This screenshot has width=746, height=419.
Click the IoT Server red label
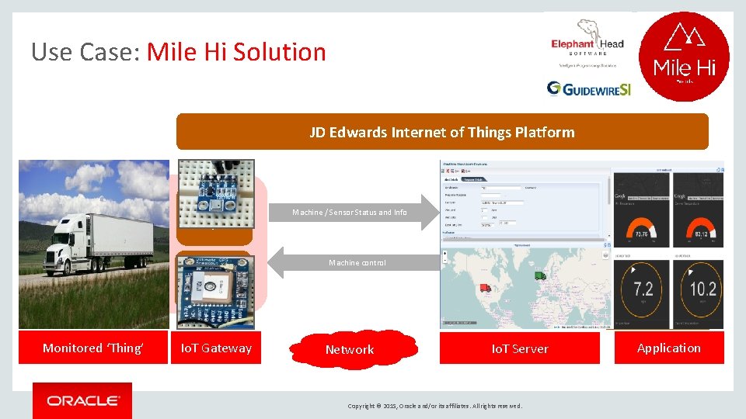point(520,348)
